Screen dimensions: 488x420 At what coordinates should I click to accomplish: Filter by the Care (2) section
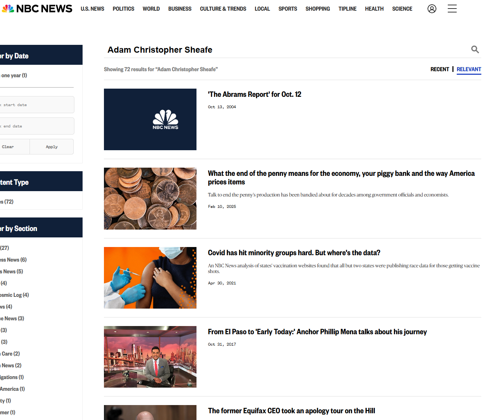click(x=10, y=354)
